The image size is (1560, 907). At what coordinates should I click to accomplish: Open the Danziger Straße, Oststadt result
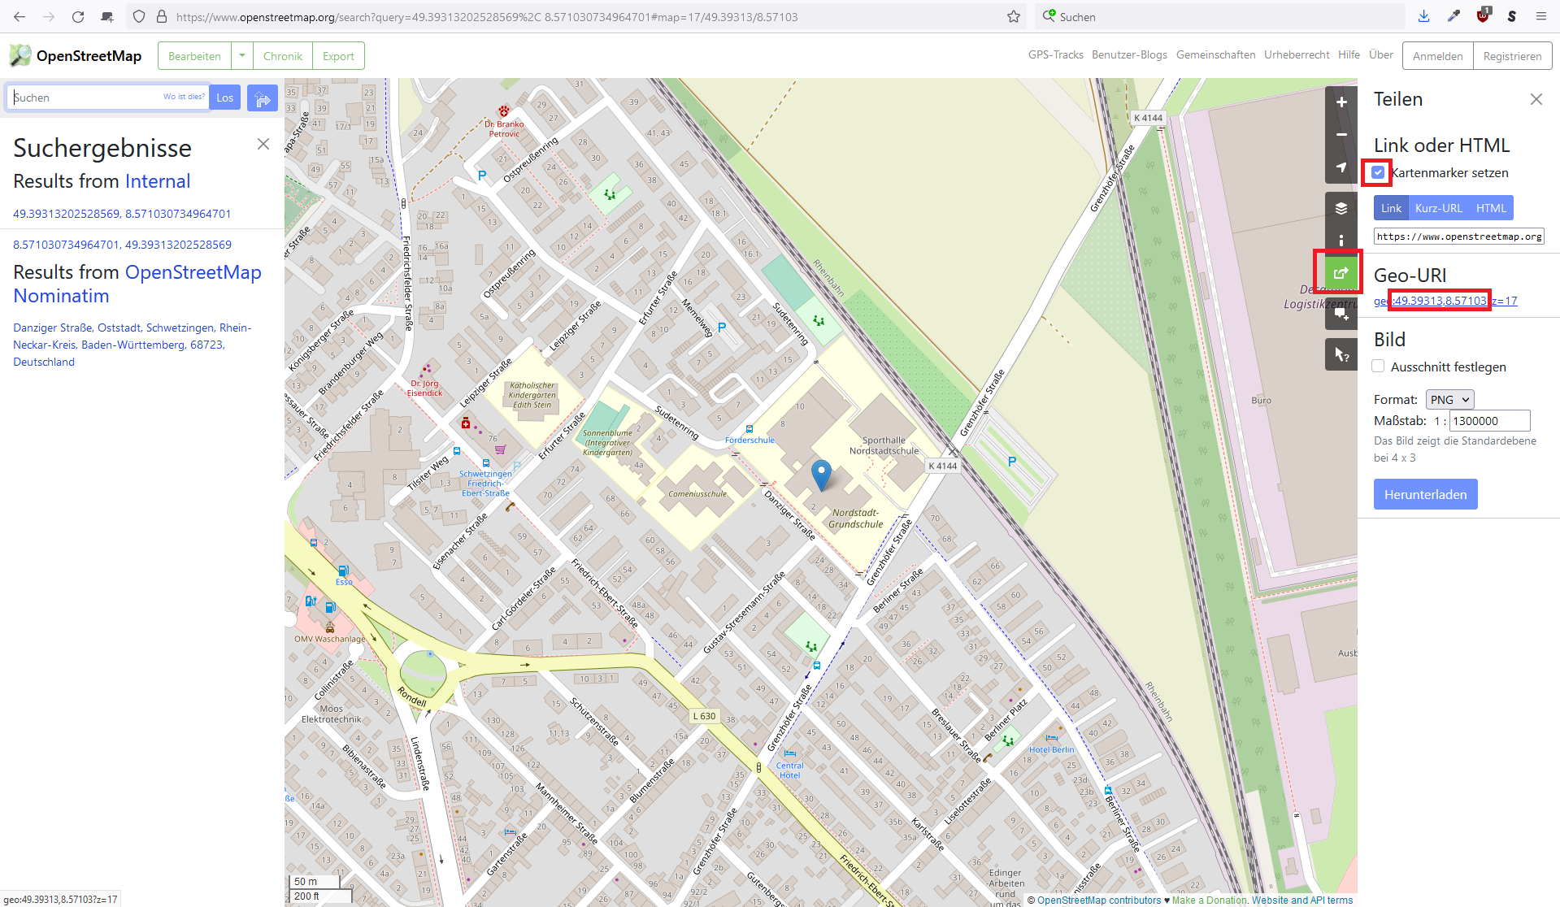[x=133, y=345]
